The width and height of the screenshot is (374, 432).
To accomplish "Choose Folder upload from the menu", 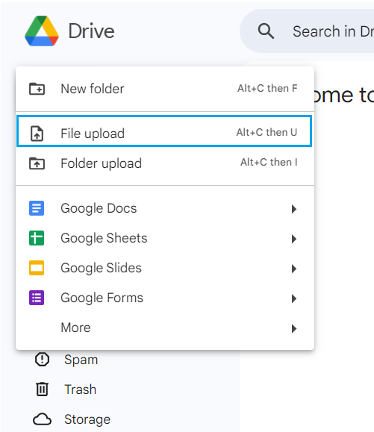I will (165, 163).
